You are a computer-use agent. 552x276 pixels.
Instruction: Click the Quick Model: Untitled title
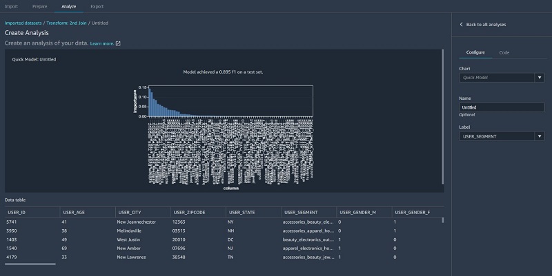[x=34, y=59]
